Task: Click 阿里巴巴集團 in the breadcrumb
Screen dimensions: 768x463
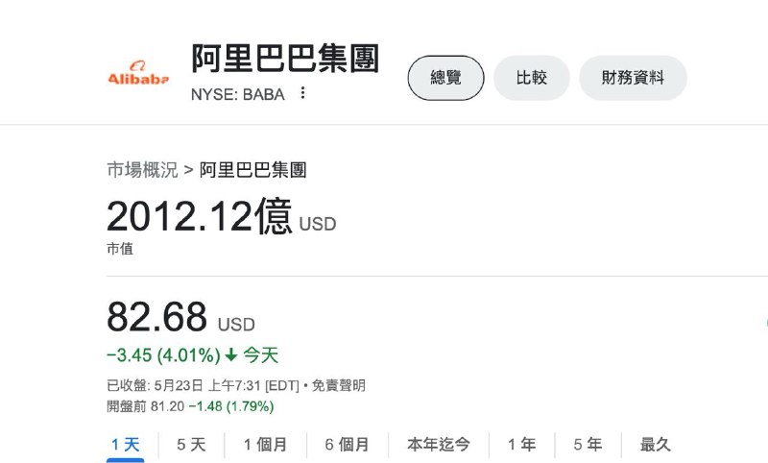Action: coord(252,170)
